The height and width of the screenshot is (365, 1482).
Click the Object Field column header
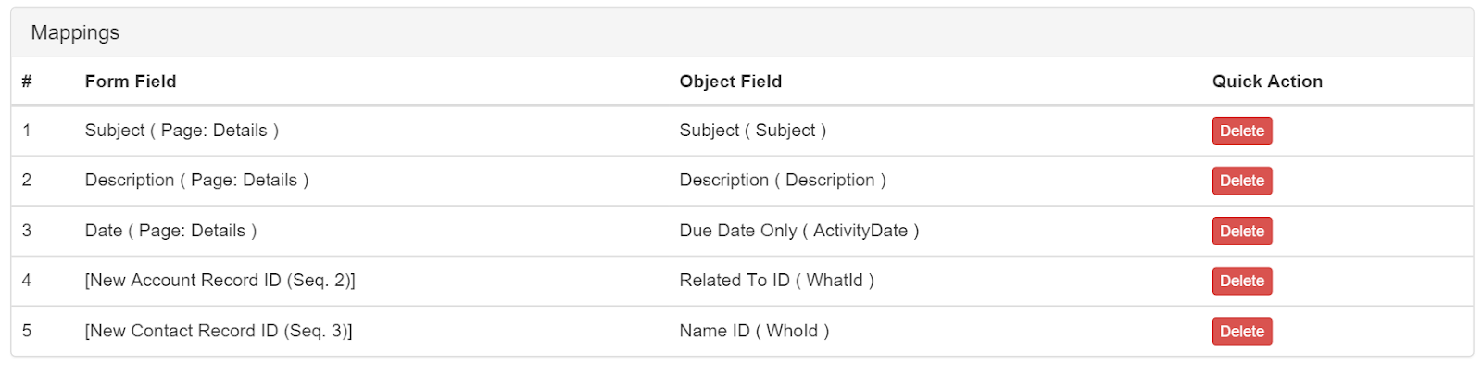click(x=731, y=82)
